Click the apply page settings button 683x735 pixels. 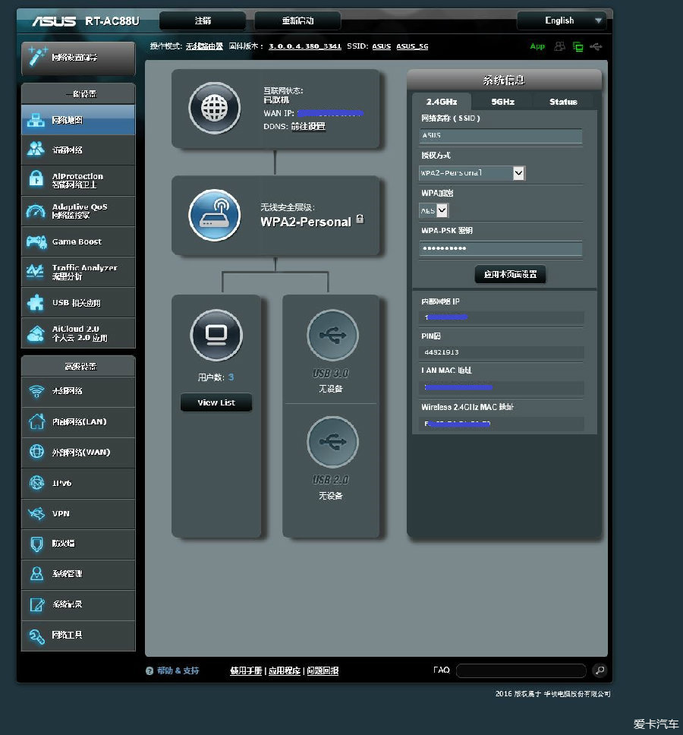[x=510, y=274]
